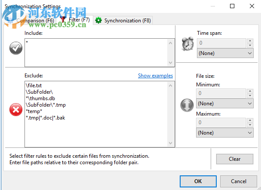The height and width of the screenshot is (190, 261).
Task: Click the green gear Synchronization tab icon
Action: 98,20
